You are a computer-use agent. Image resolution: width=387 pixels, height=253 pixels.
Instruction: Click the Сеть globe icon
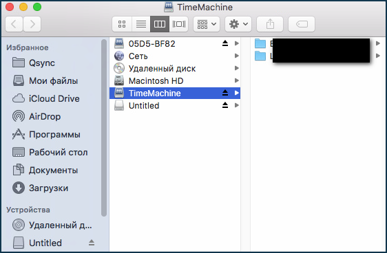(x=119, y=56)
